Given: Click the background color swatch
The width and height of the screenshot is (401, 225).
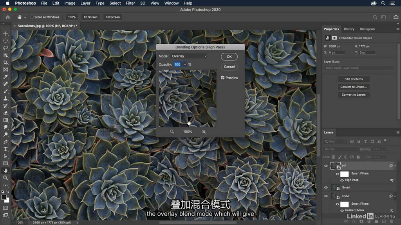Looking at the screenshot, I should tap(8, 200).
